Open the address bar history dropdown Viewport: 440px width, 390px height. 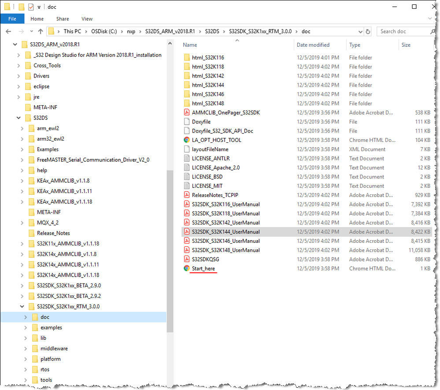360,31
